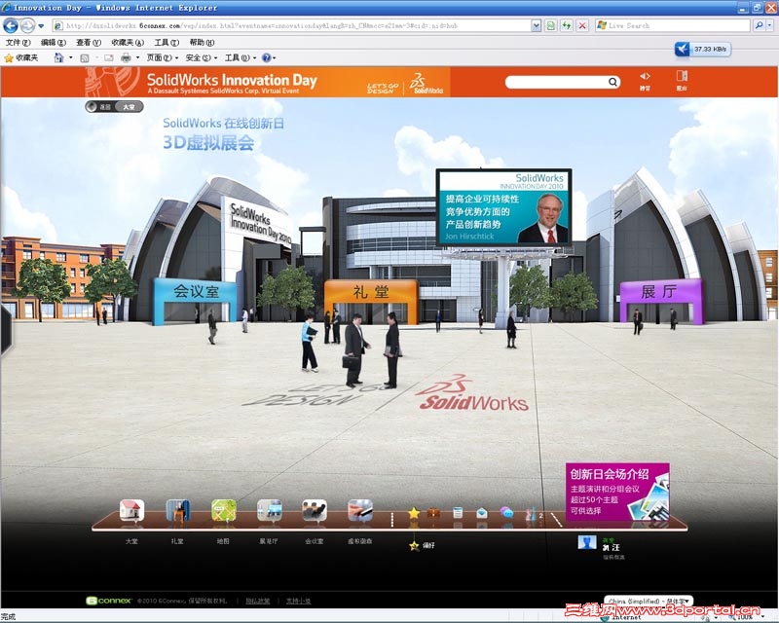Expand the print button dropdown arrow
This screenshot has height=623, width=779.
(x=137, y=57)
